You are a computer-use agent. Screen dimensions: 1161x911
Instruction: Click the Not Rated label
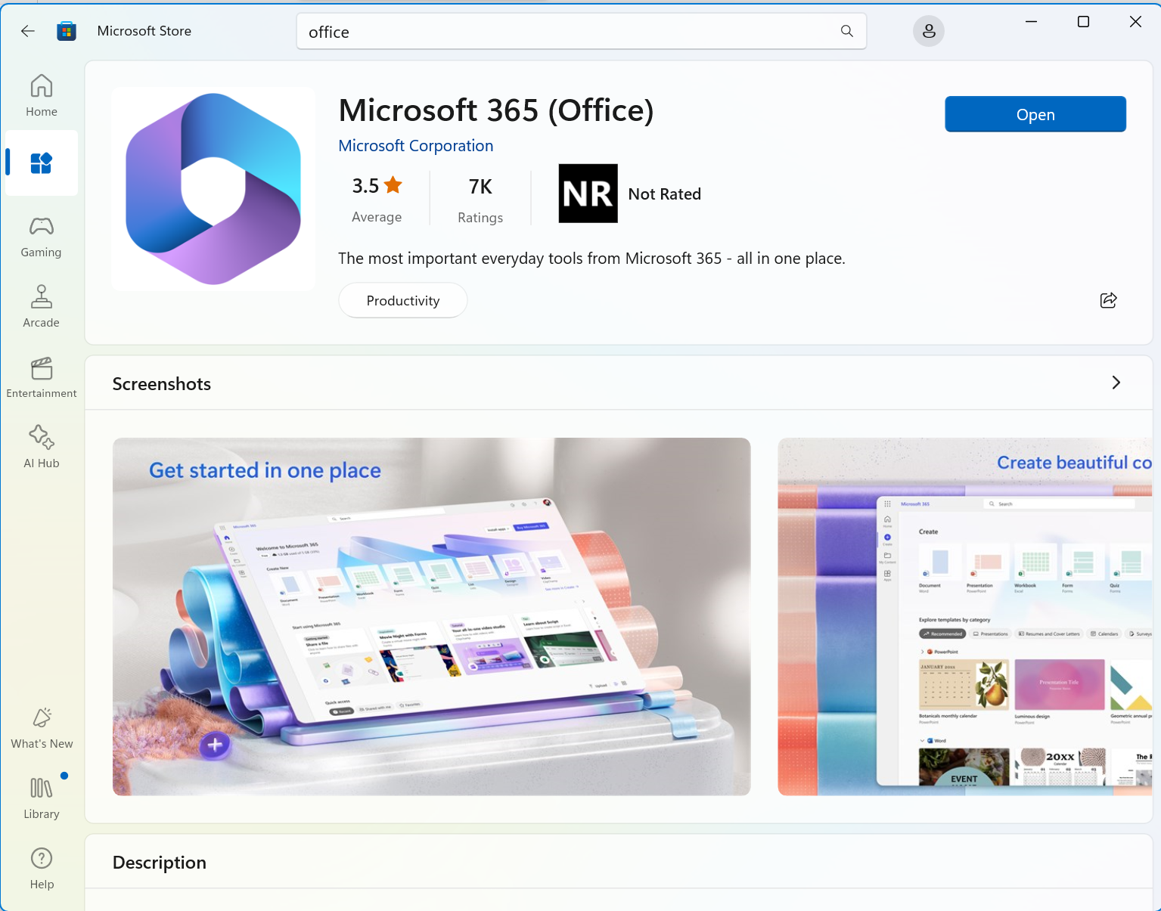point(664,194)
